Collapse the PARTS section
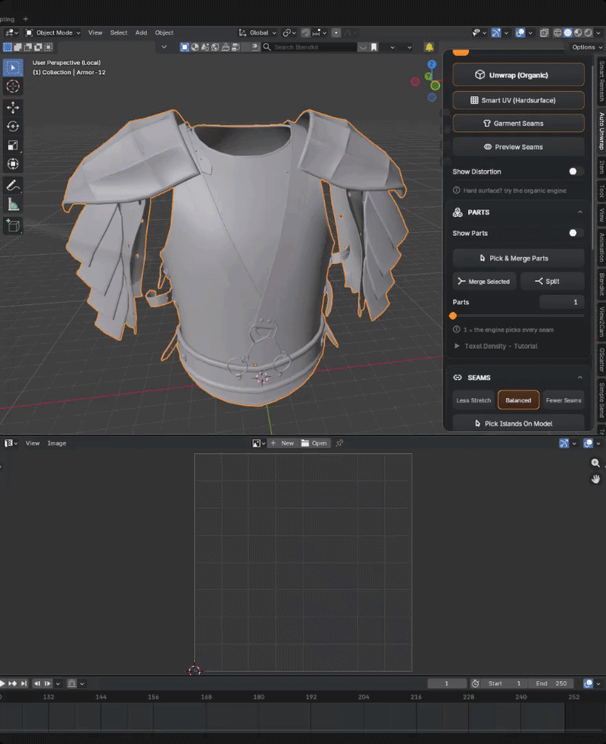The height and width of the screenshot is (744, 606). (x=580, y=212)
